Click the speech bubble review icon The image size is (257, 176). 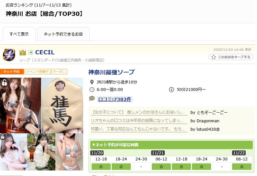point(92,98)
